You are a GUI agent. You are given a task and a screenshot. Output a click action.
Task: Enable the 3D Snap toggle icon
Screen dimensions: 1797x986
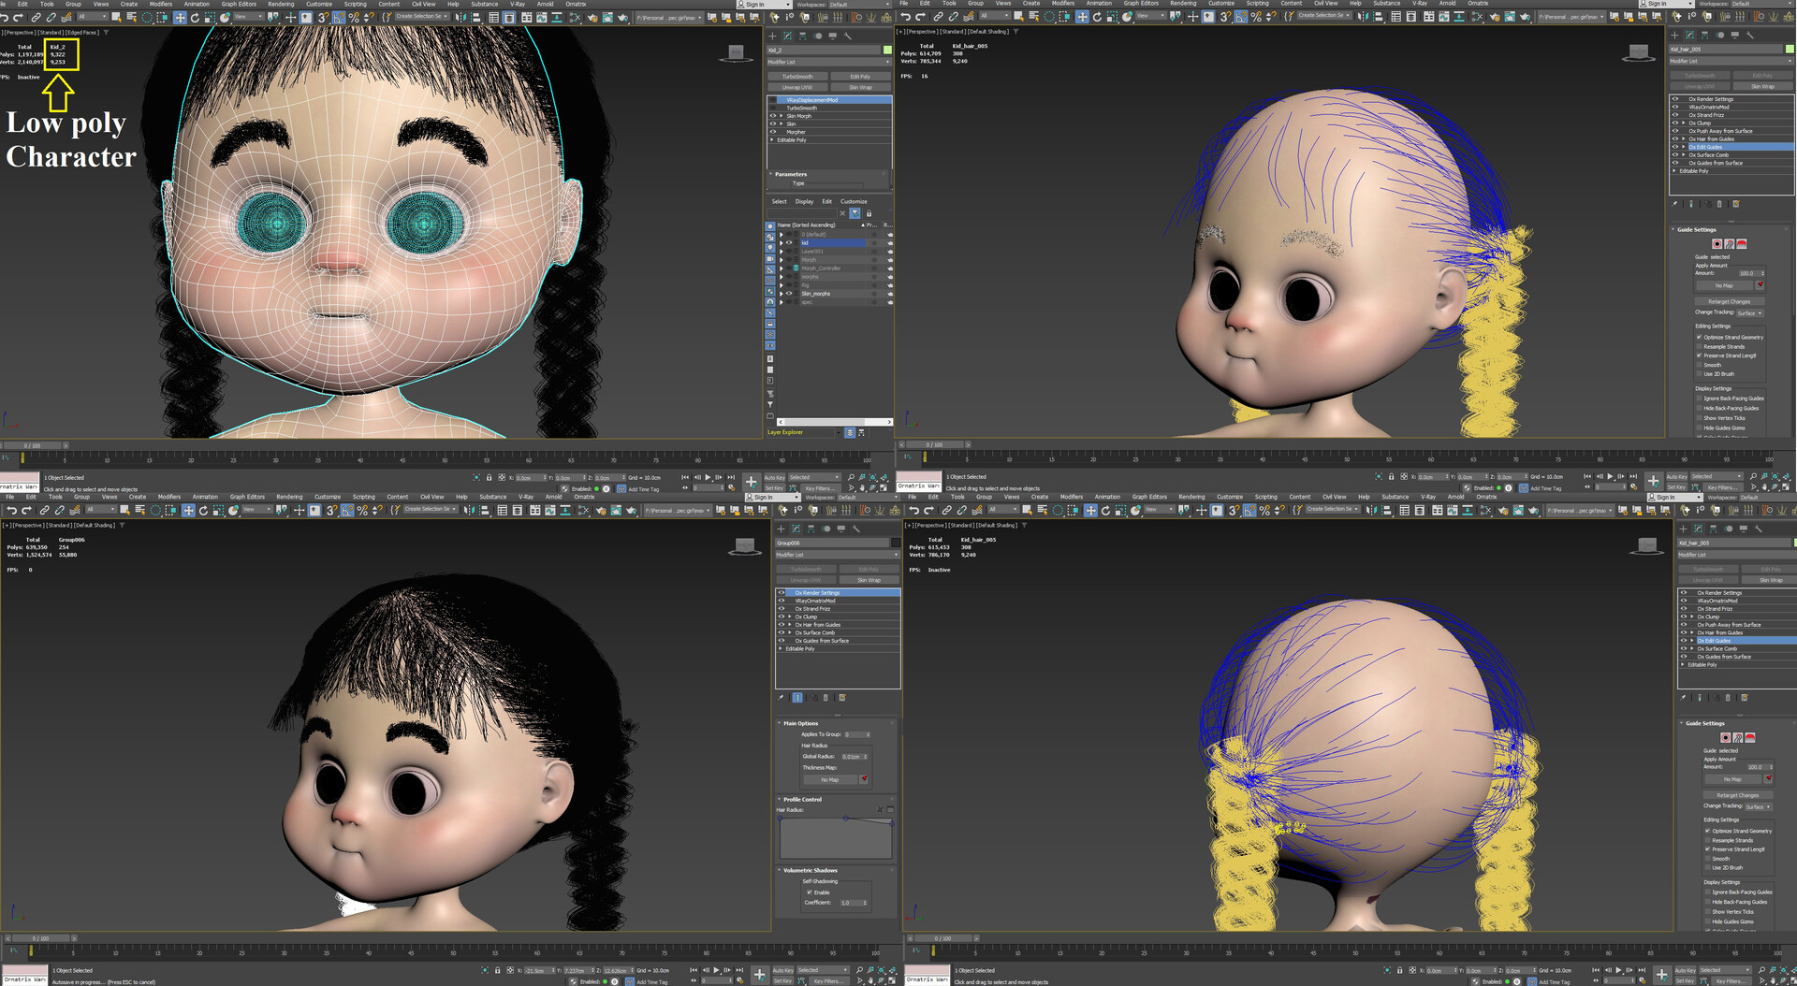[x=323, y=16]
